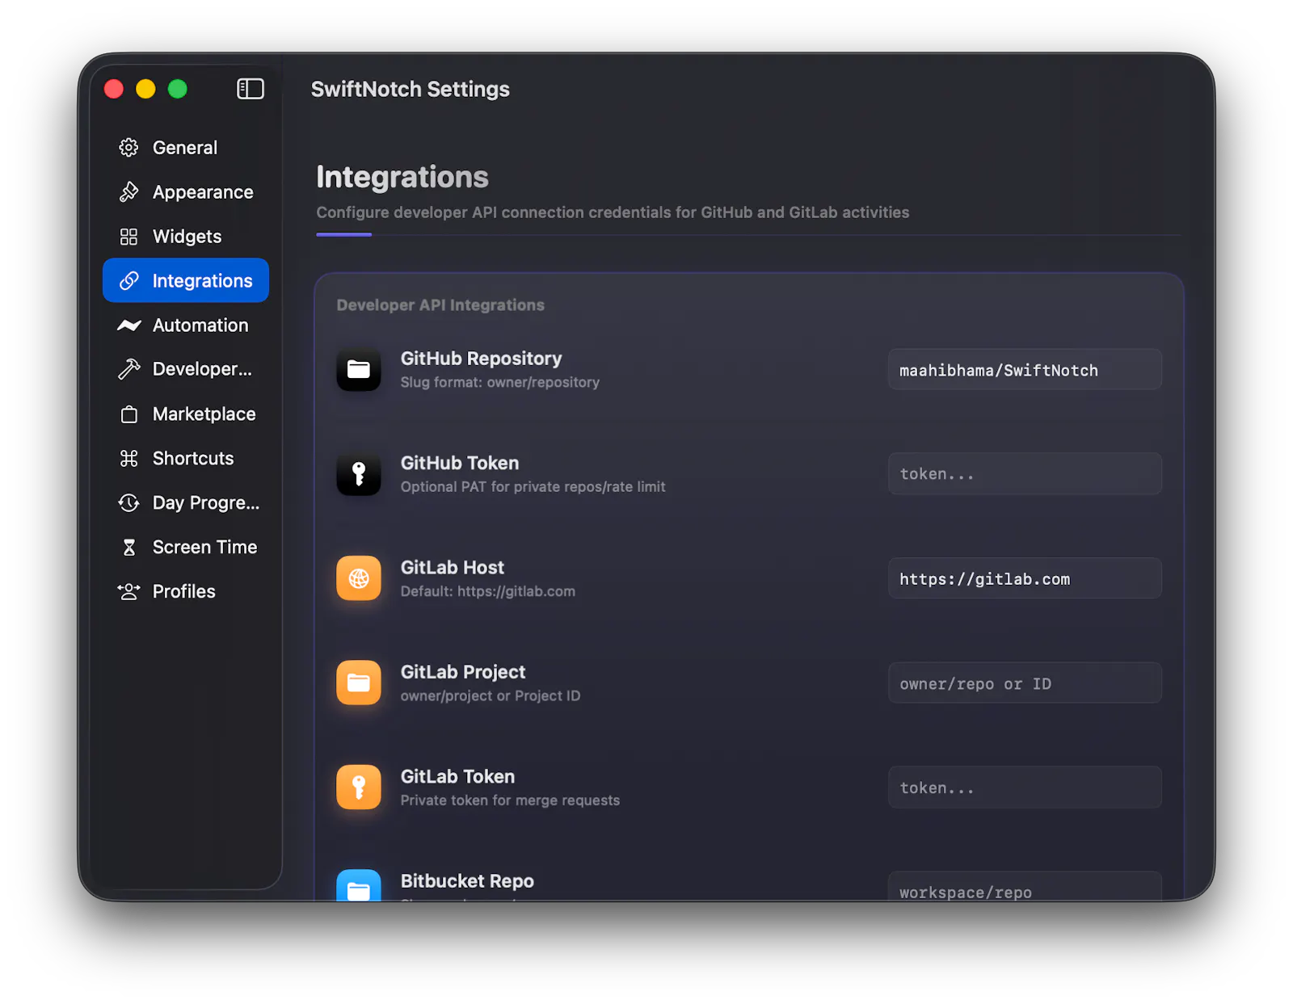
Task: Open the Appearance settings section
Action: (186, 192)
